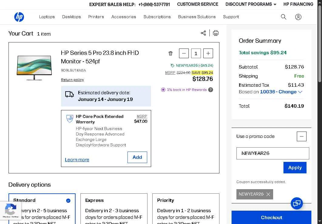Open the Business Solutions menu
The width and height of the screenshot is (322, 224).
point(197,17)
